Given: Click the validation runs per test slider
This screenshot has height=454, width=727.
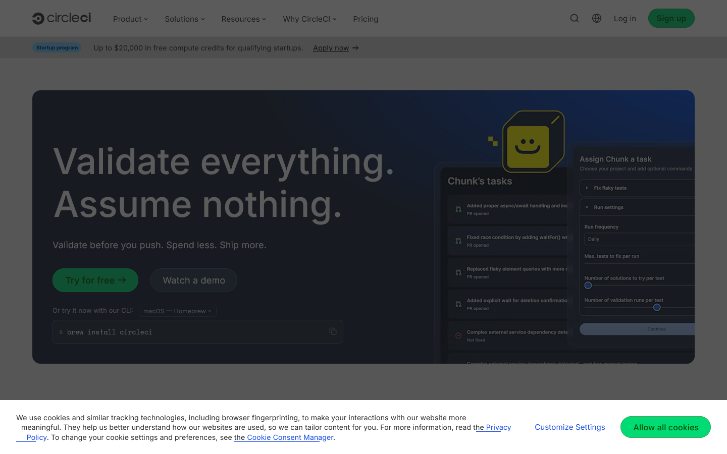Looking at the screenshot, I should [639, 307].
